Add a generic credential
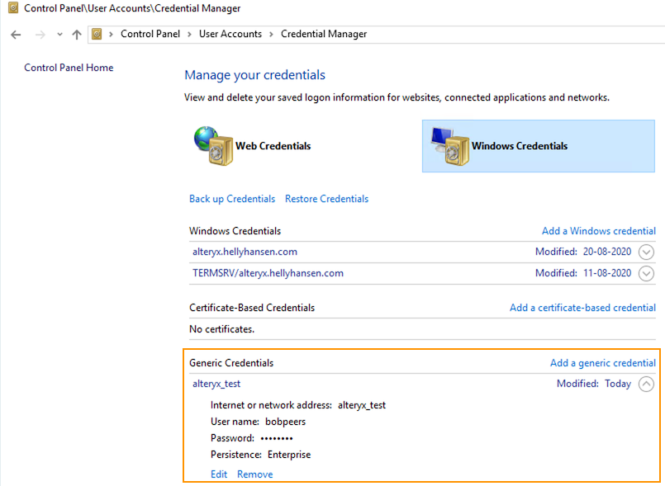 point(603,363)
